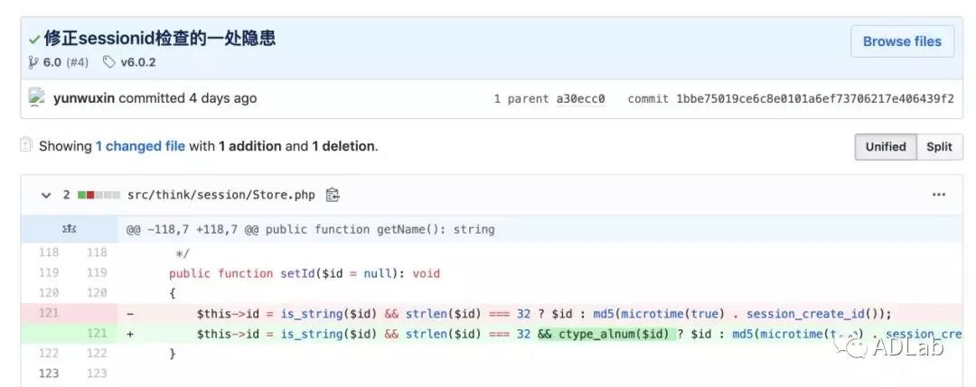Click the branch icon beside 6.0

pos(33,62)
